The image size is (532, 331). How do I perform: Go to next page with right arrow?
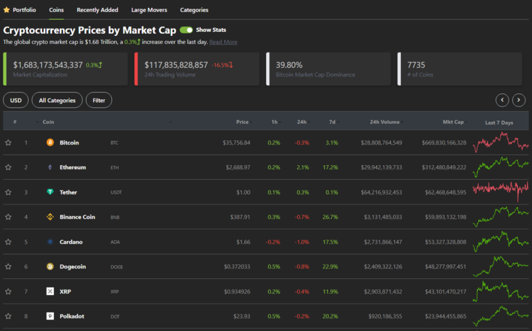519,100
